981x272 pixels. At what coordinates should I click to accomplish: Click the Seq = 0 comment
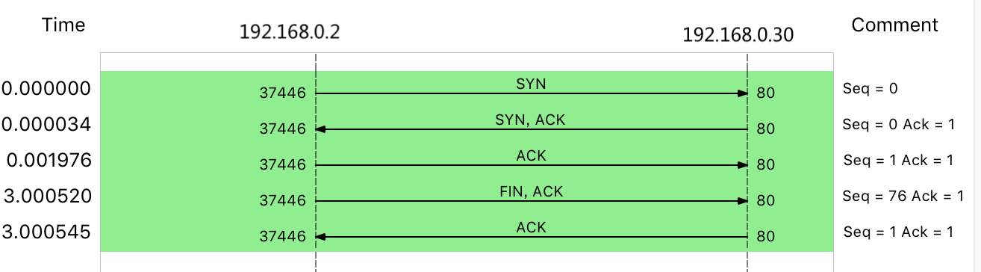click(x=869, y=88)
